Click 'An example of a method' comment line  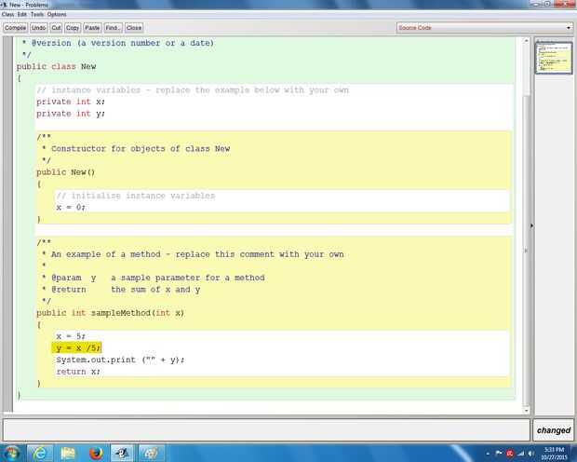(x=193, y=254)
